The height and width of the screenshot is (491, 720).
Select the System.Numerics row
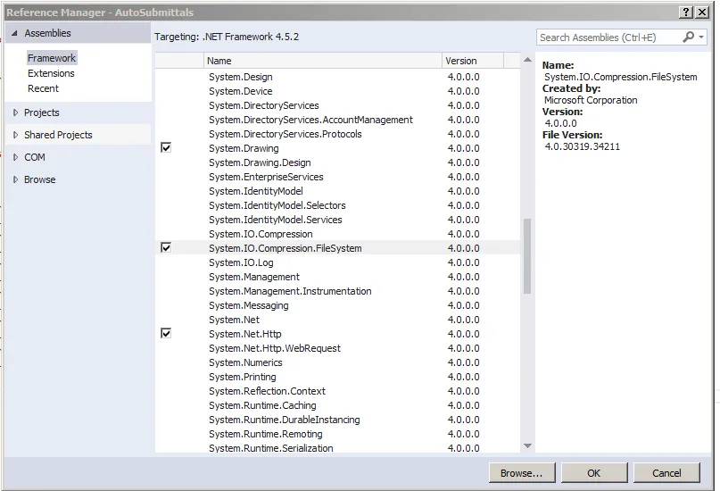(x=337, y=362)
